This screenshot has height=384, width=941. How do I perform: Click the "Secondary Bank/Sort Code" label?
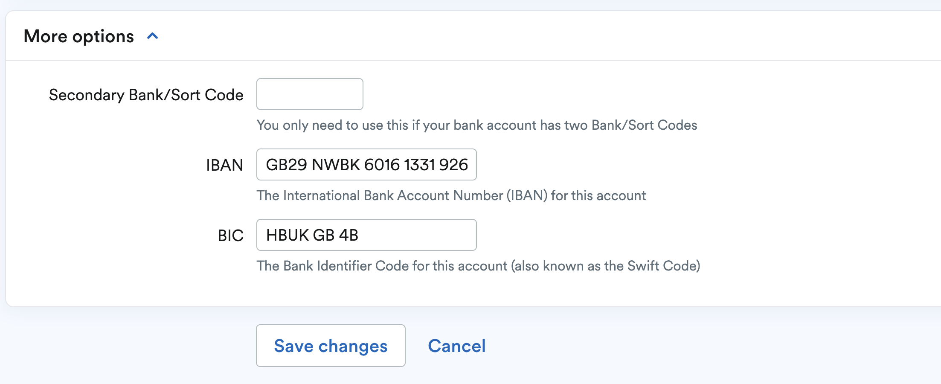[146, 95]
